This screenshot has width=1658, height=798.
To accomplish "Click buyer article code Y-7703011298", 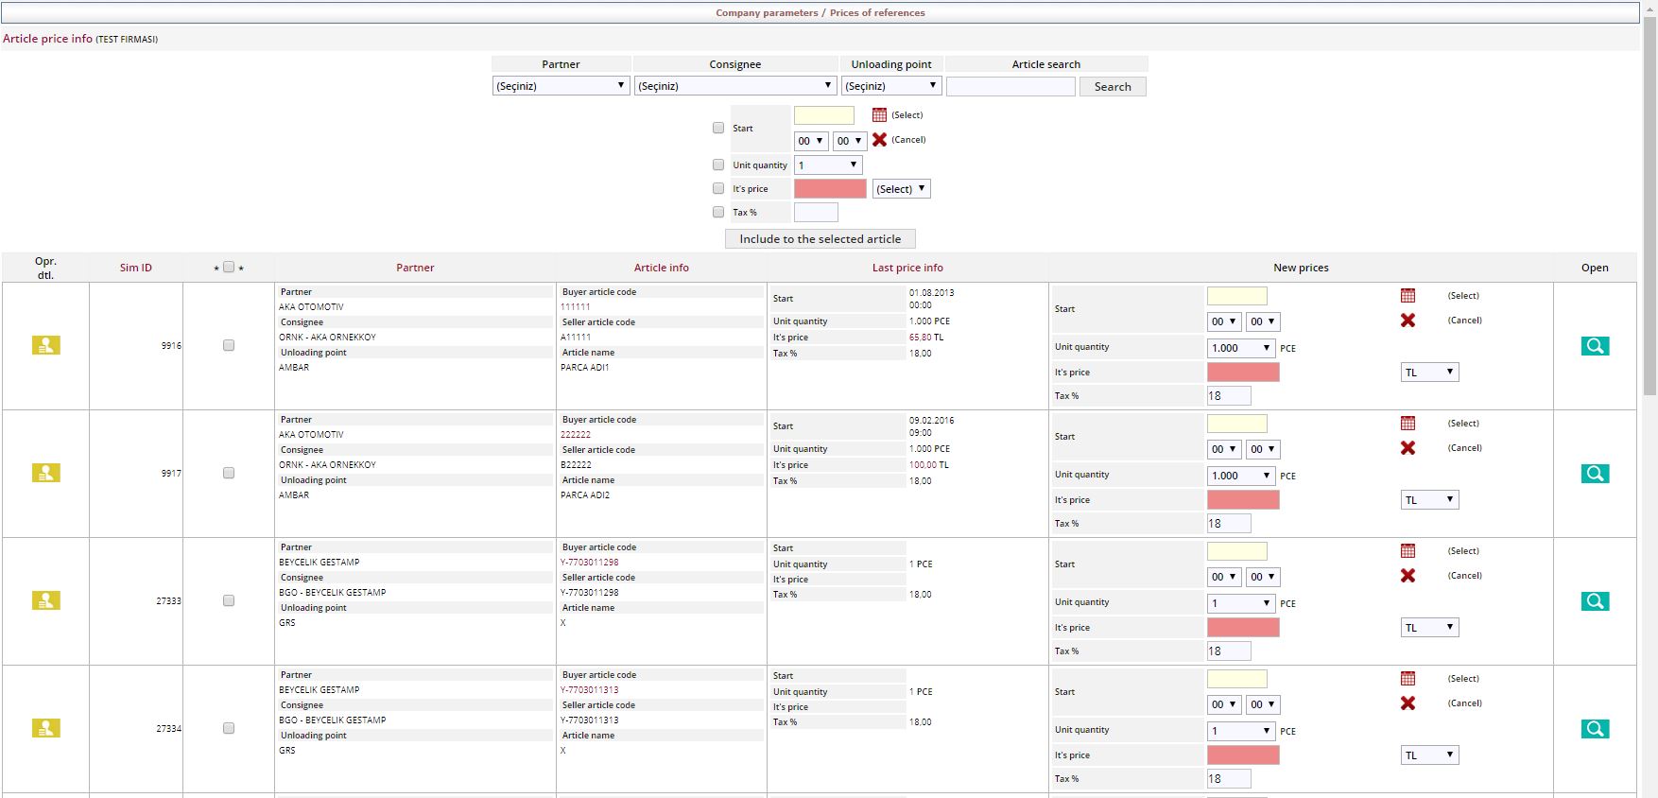I will click(590, 563).
